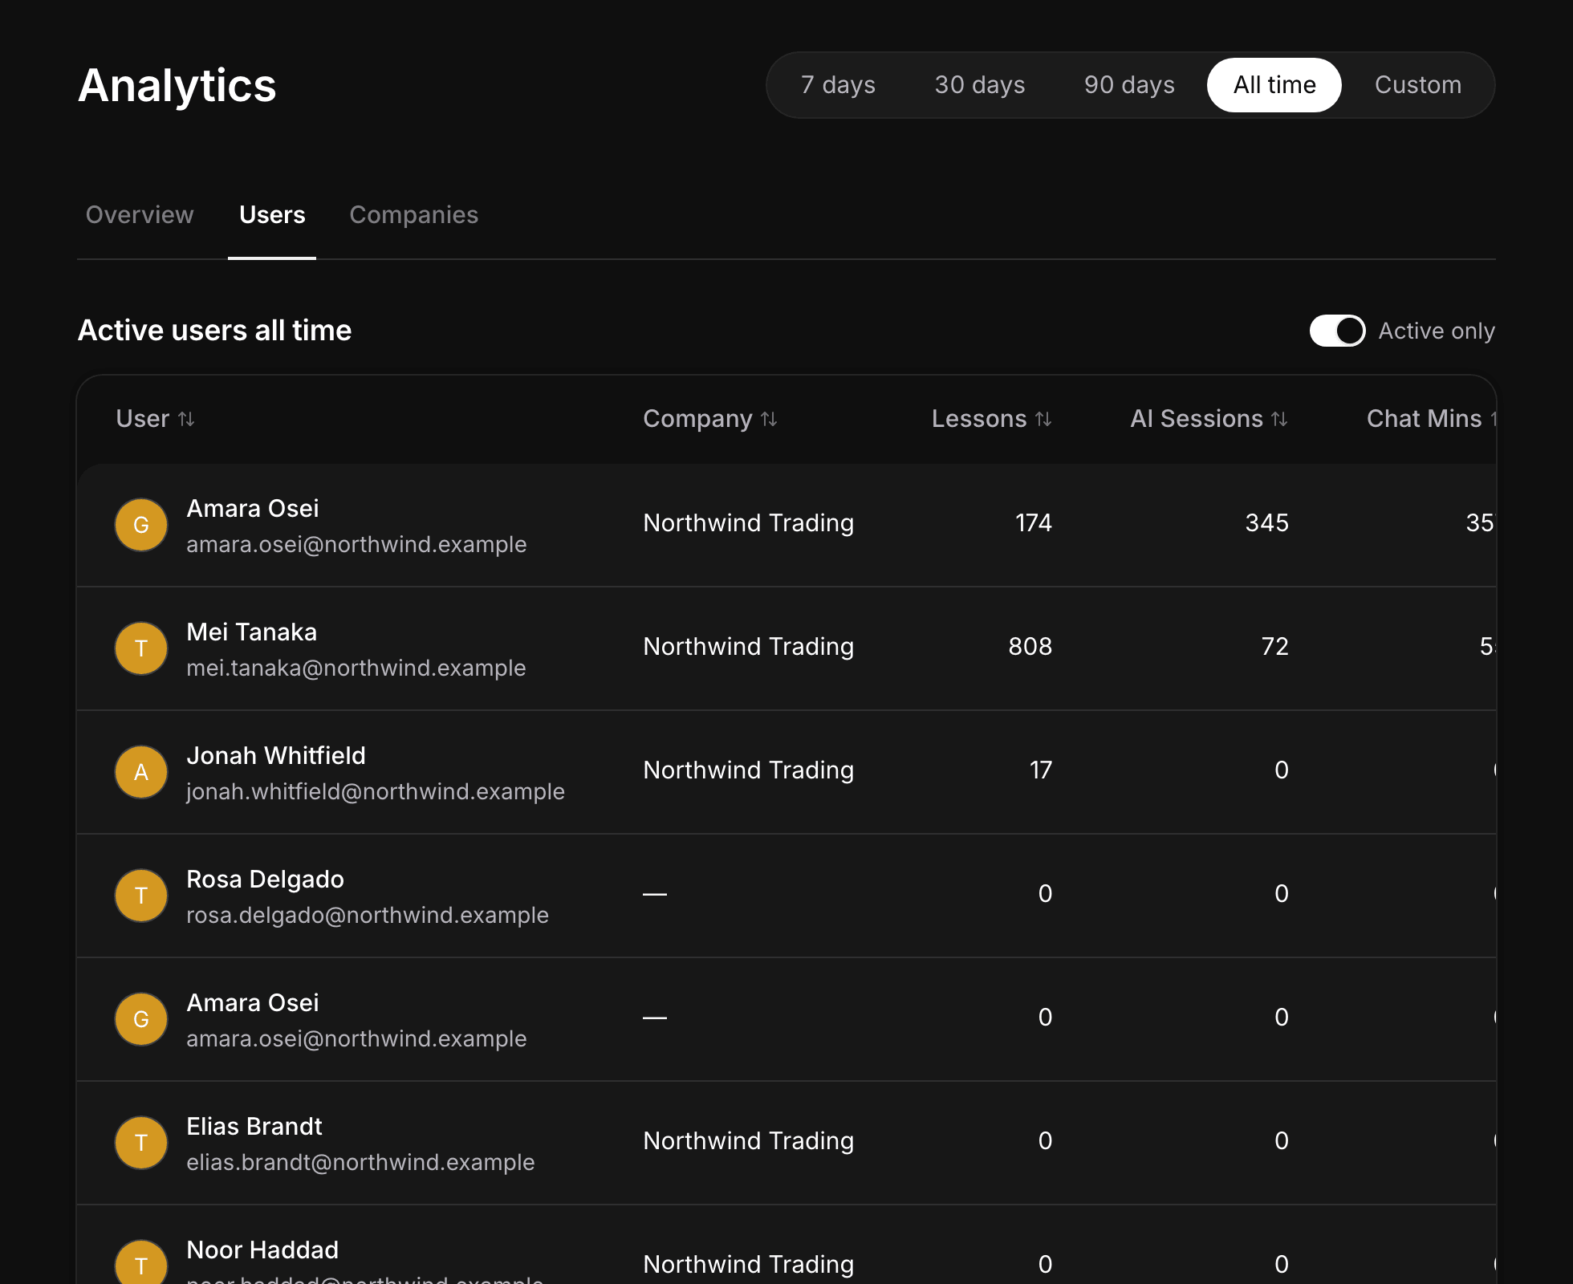
Task: Click rosa.delgado@northwind.example email
Action: tap(368, 916)
